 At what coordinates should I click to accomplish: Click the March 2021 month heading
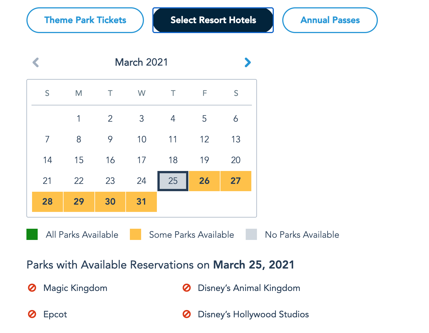pos(141,62)
